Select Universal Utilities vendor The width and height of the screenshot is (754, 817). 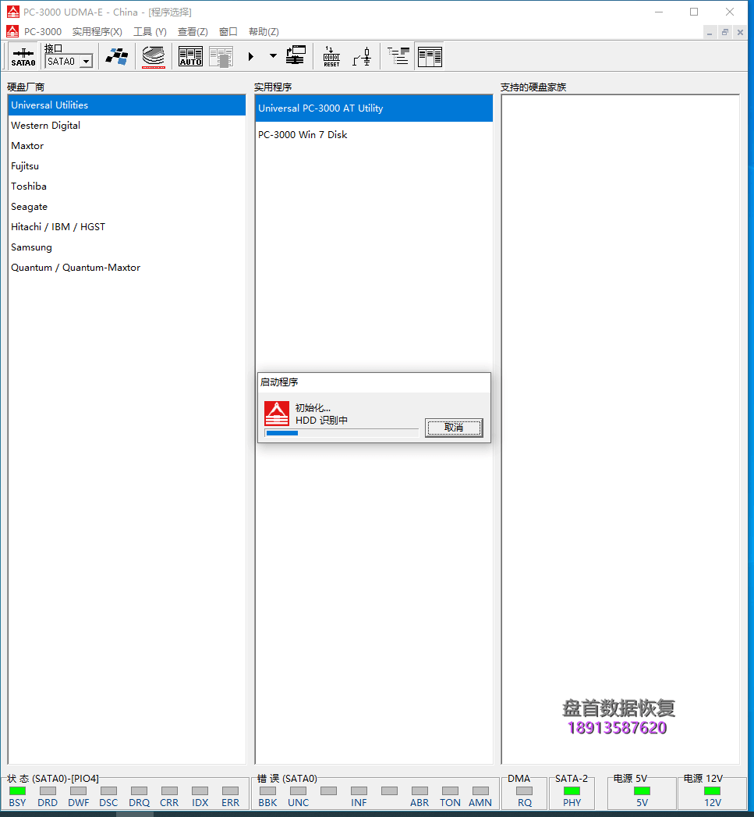pyautogui.click(x=126, y=105)
